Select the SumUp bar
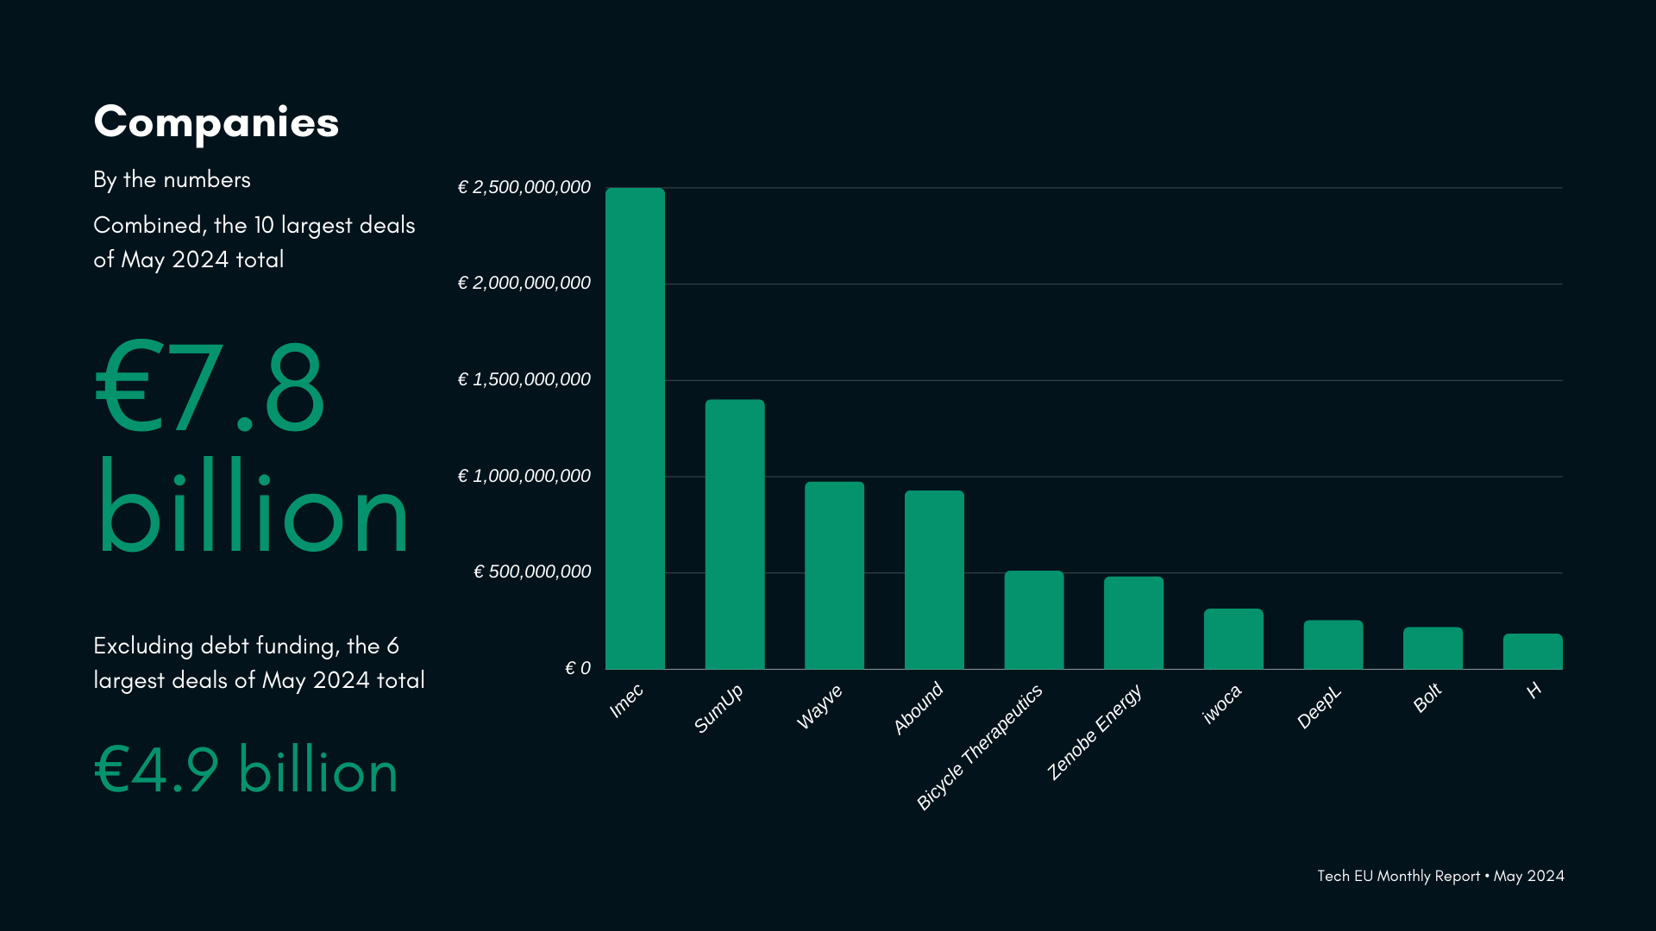The width and height of the screenshot is (1656, 931). pos(735,534)
